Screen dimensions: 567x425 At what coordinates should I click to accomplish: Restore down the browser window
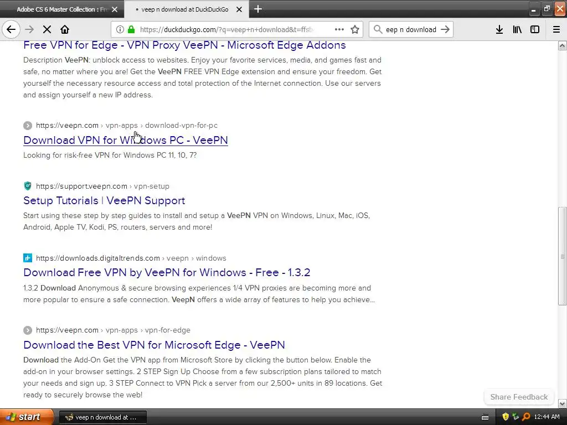tap(547, 9)
